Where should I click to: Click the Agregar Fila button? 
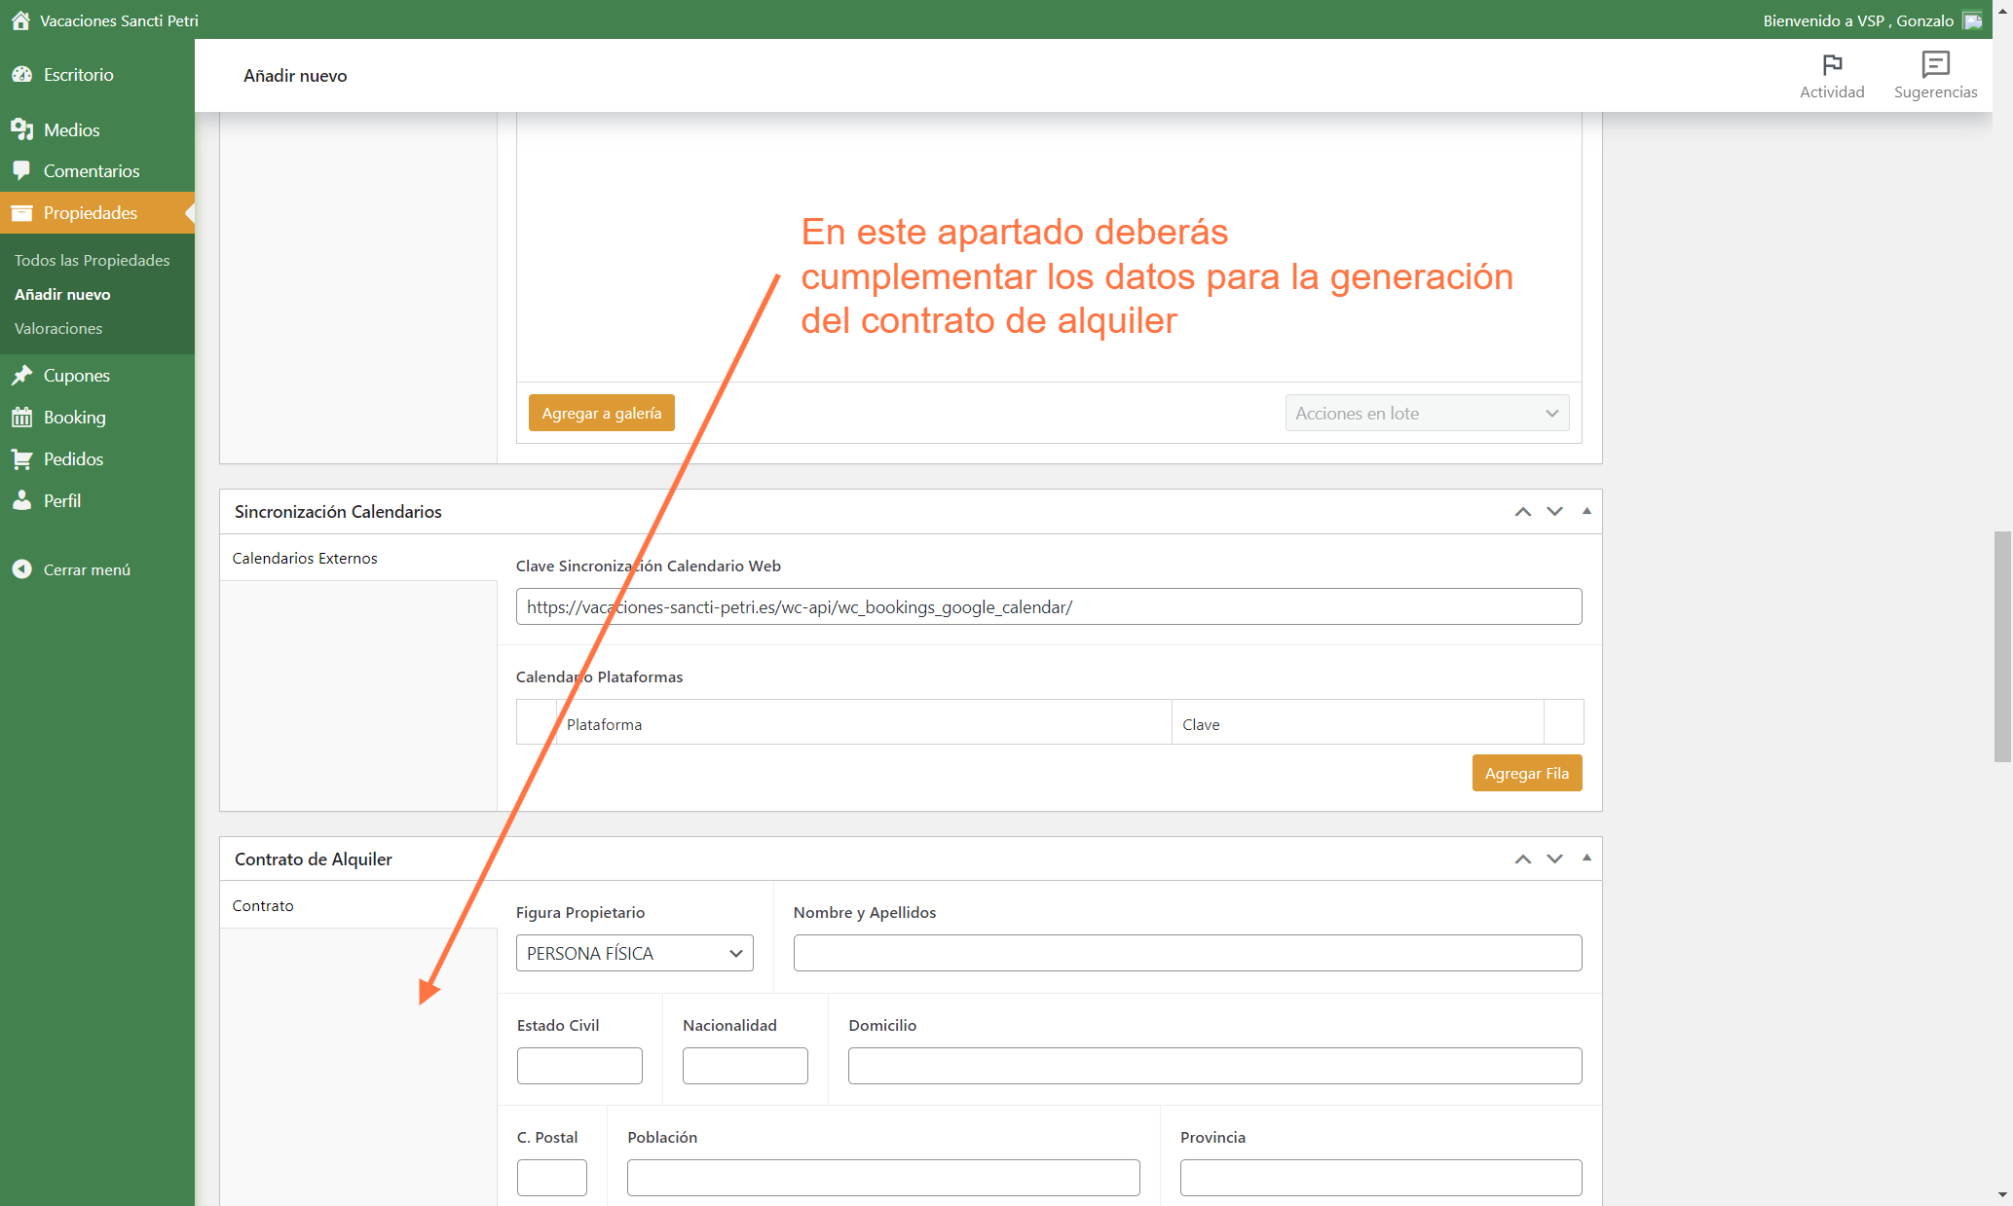1527,773
